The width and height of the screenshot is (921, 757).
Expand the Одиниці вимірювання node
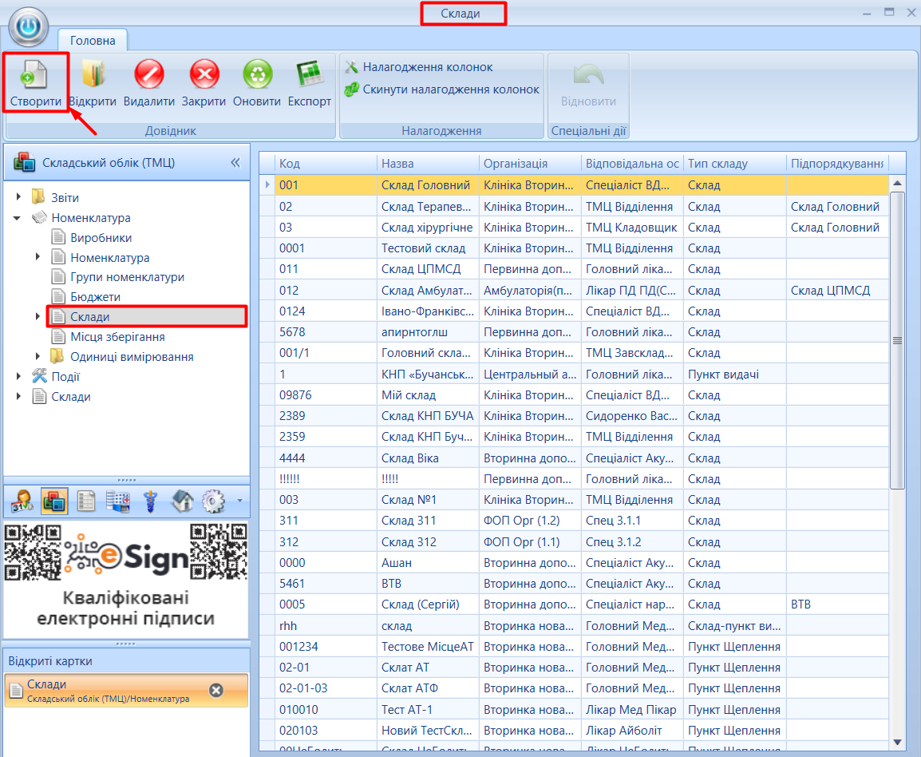(x=38, y=356)
